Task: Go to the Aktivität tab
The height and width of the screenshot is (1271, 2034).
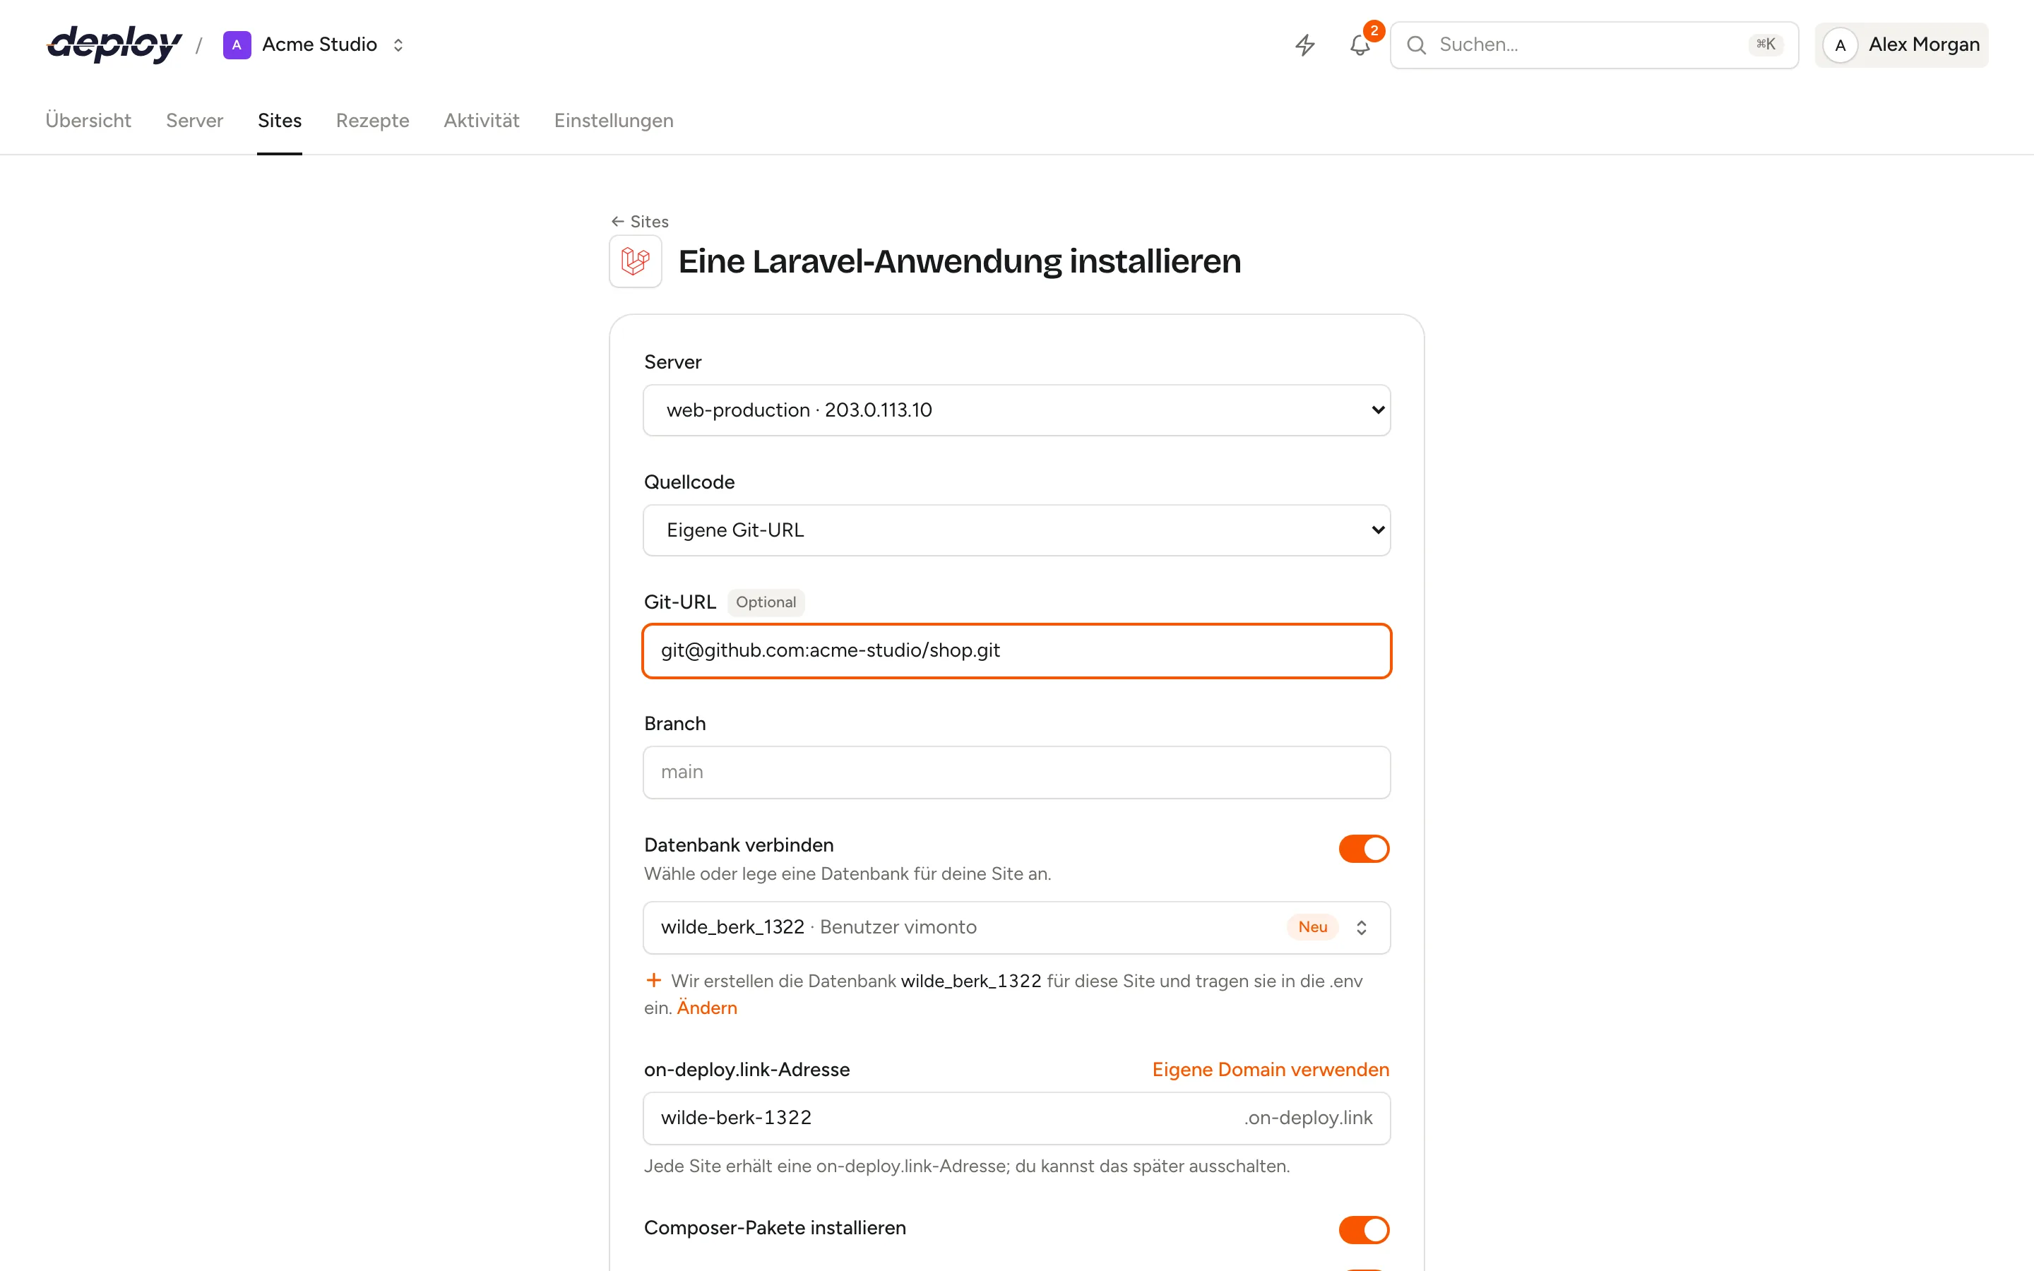Action: [482, 120]
